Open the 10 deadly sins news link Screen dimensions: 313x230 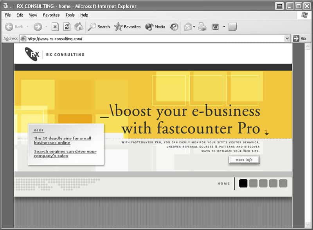pos(63,140)
